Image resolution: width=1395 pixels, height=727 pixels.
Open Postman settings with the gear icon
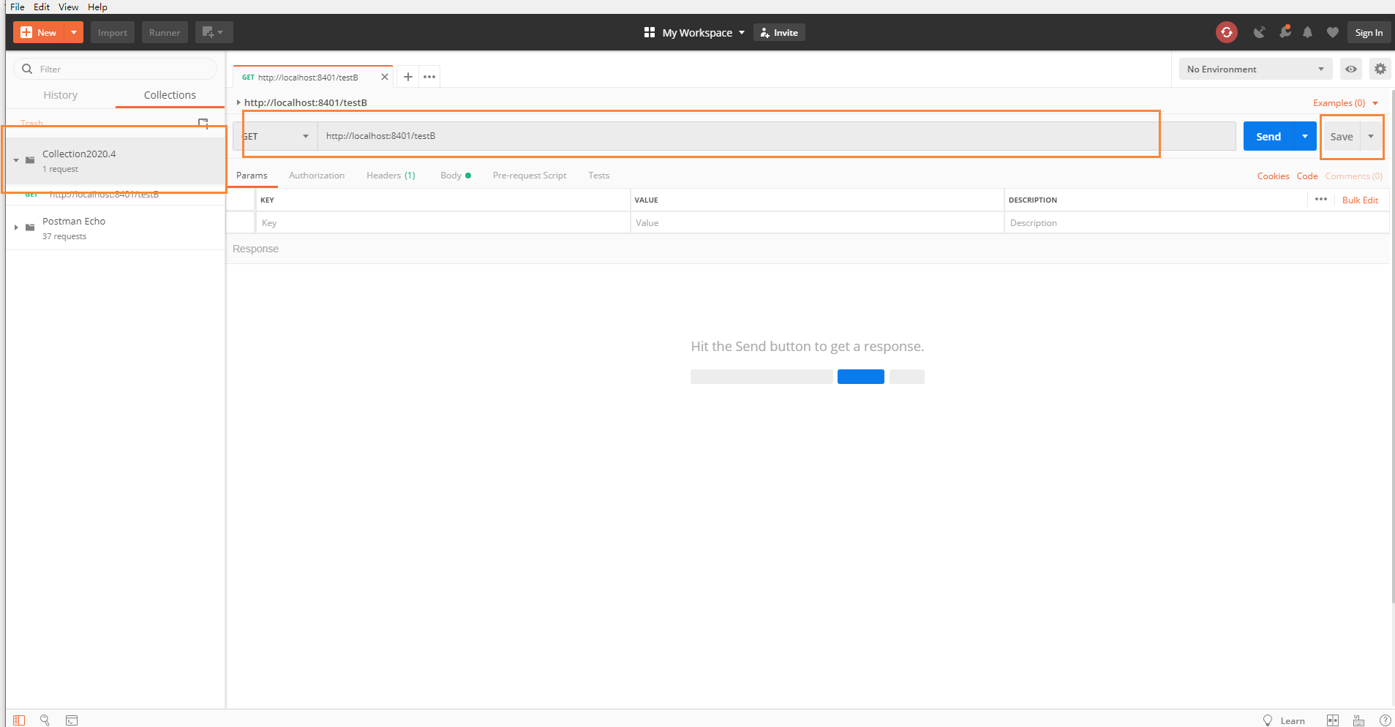coord(1381,68)
